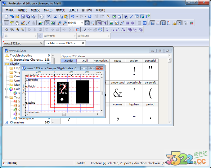Select the ampersand glyph cell
Viewport: 211px width, 168px height.
tap(118, 93)
